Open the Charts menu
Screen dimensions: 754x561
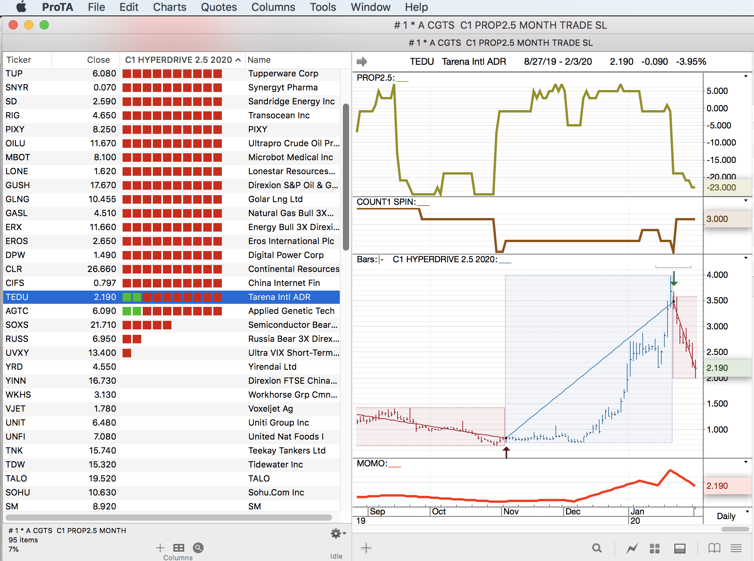tap(169, 7)
